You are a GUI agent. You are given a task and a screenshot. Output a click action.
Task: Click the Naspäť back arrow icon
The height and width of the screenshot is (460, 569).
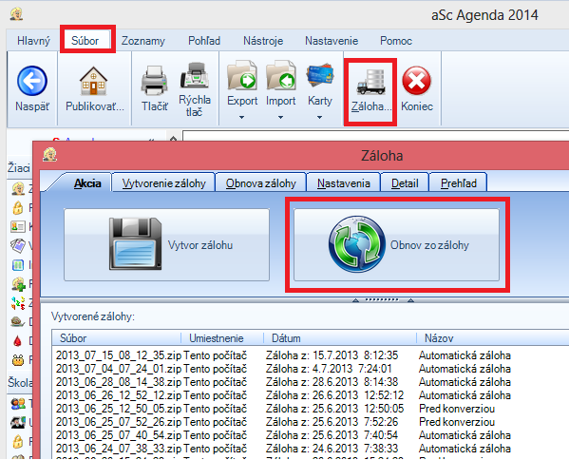pyautogui.click(x=32, y=81)
